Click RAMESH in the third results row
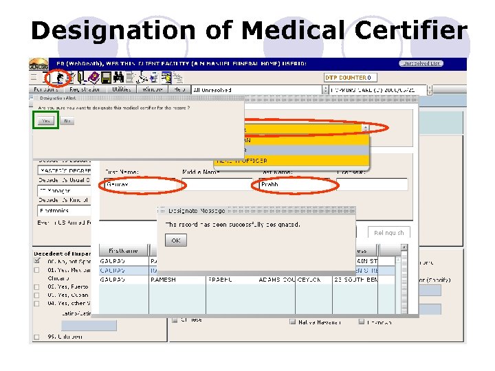Screen dimensions: 495x371 pos(163,280)
